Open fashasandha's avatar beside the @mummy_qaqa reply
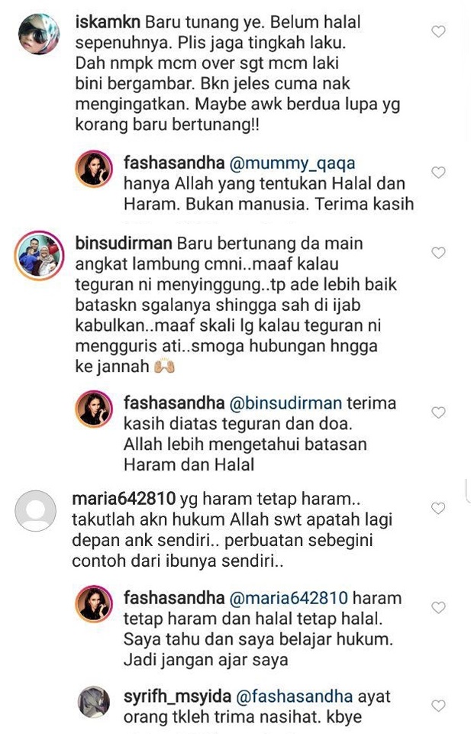Image resolution: width=471 pixels, height=734 pixels. tap(94, 169)
